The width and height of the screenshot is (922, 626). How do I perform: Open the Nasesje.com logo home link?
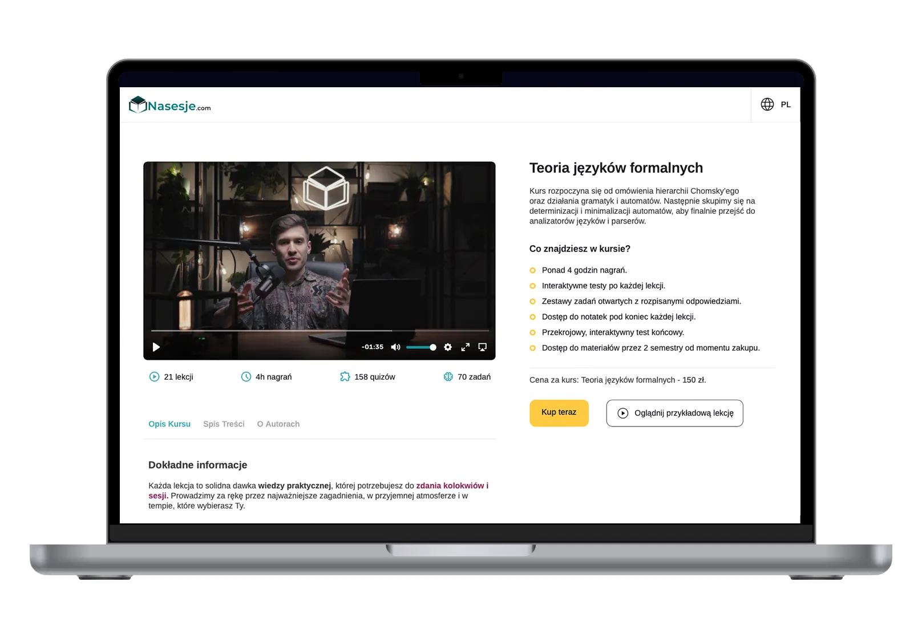tap(169, 105)
